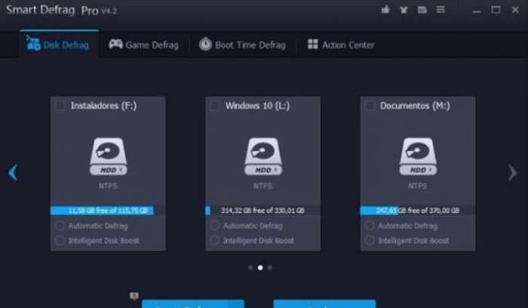Click the HDD icon of Instaladores (F:)
Viewport: 528px width, 308px height.
click(x=108, y=156)
